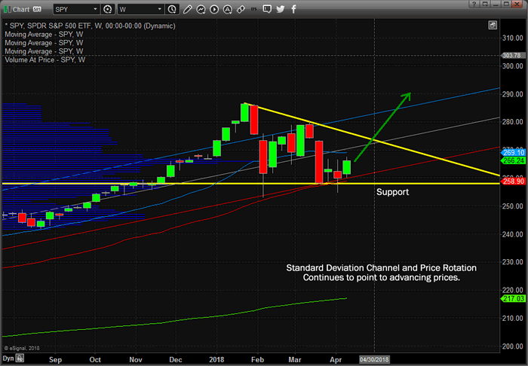The height and width of the screenshot is (366, 528).
Task: Open the alerts circled-A icon
Action: [x=228, y=9]
